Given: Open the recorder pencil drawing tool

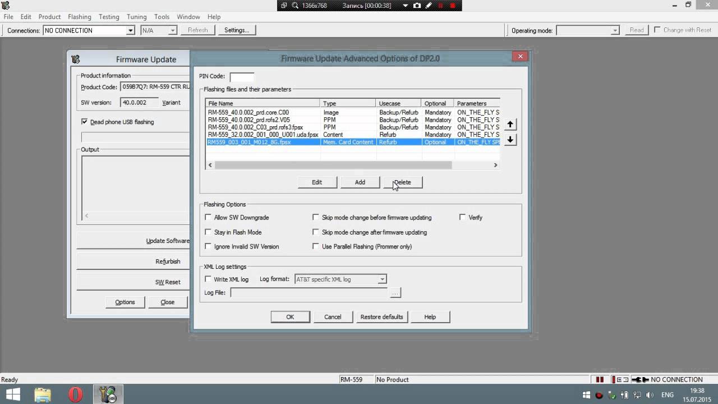Looking at the screenshot, I should pos(429,6).
